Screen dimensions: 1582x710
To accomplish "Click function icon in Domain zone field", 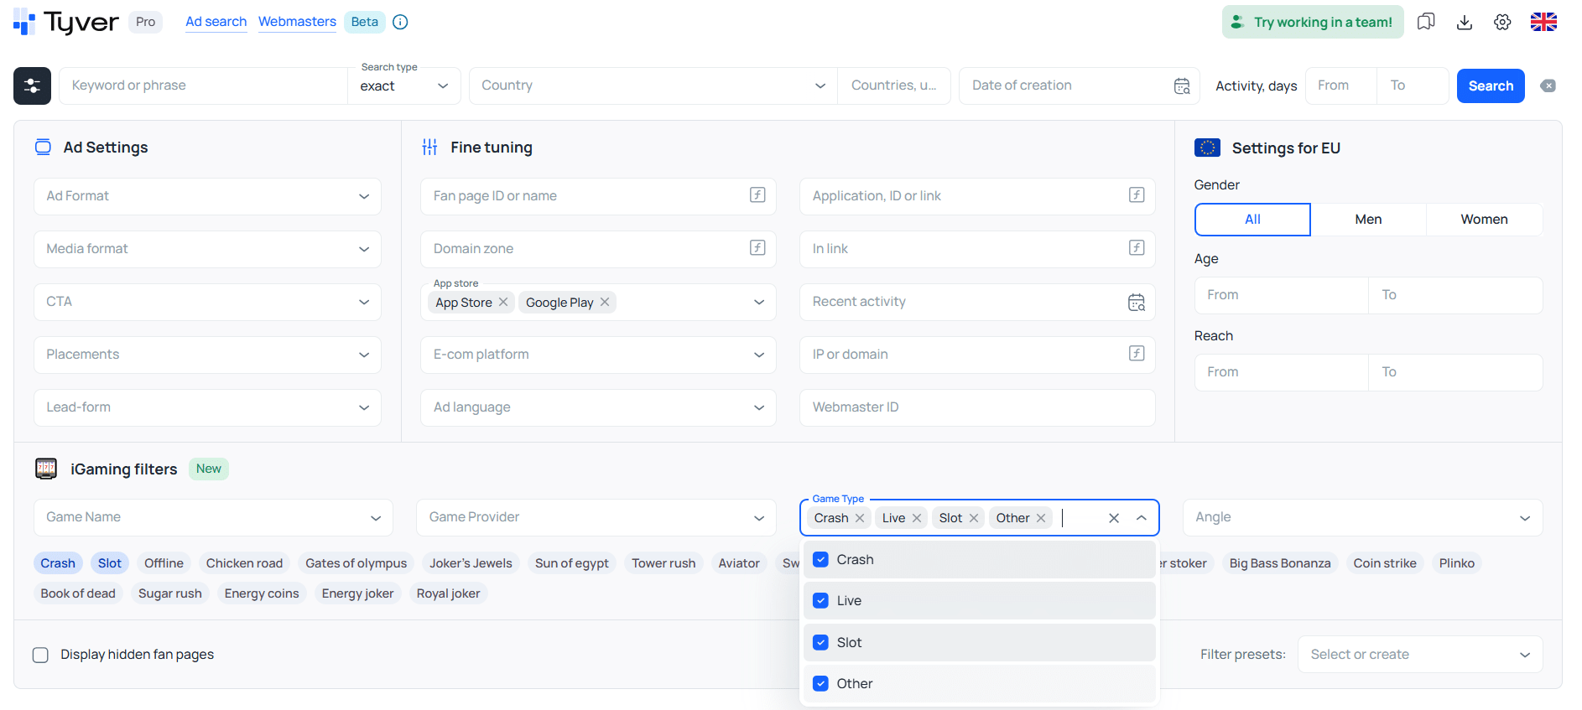I will (757, 248).
